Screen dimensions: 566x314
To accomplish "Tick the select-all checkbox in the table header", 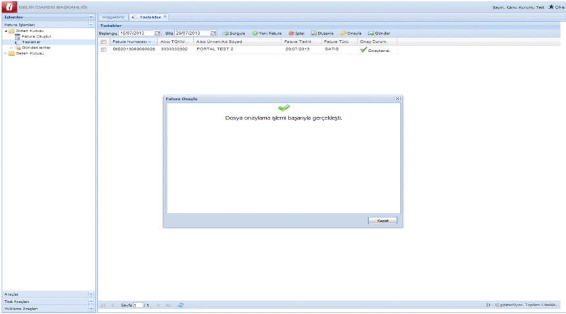I will tap(104, 41).
